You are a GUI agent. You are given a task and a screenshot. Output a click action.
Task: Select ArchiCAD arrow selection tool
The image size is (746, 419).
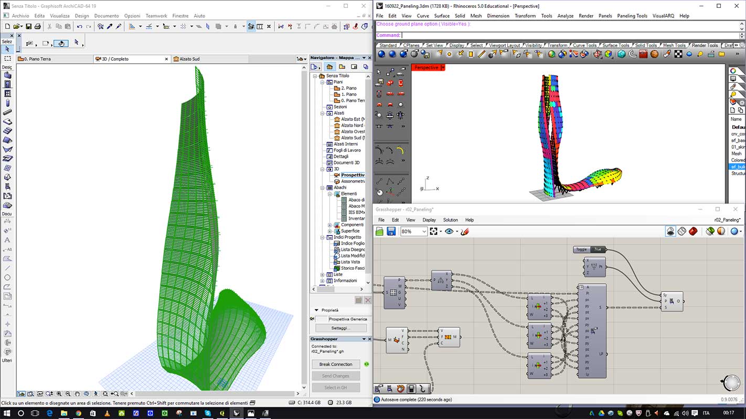(7, 49)
